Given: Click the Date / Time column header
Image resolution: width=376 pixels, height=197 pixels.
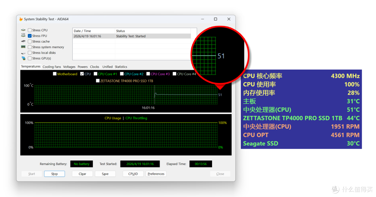Looking at the screenshot, I should coord(94,31).
